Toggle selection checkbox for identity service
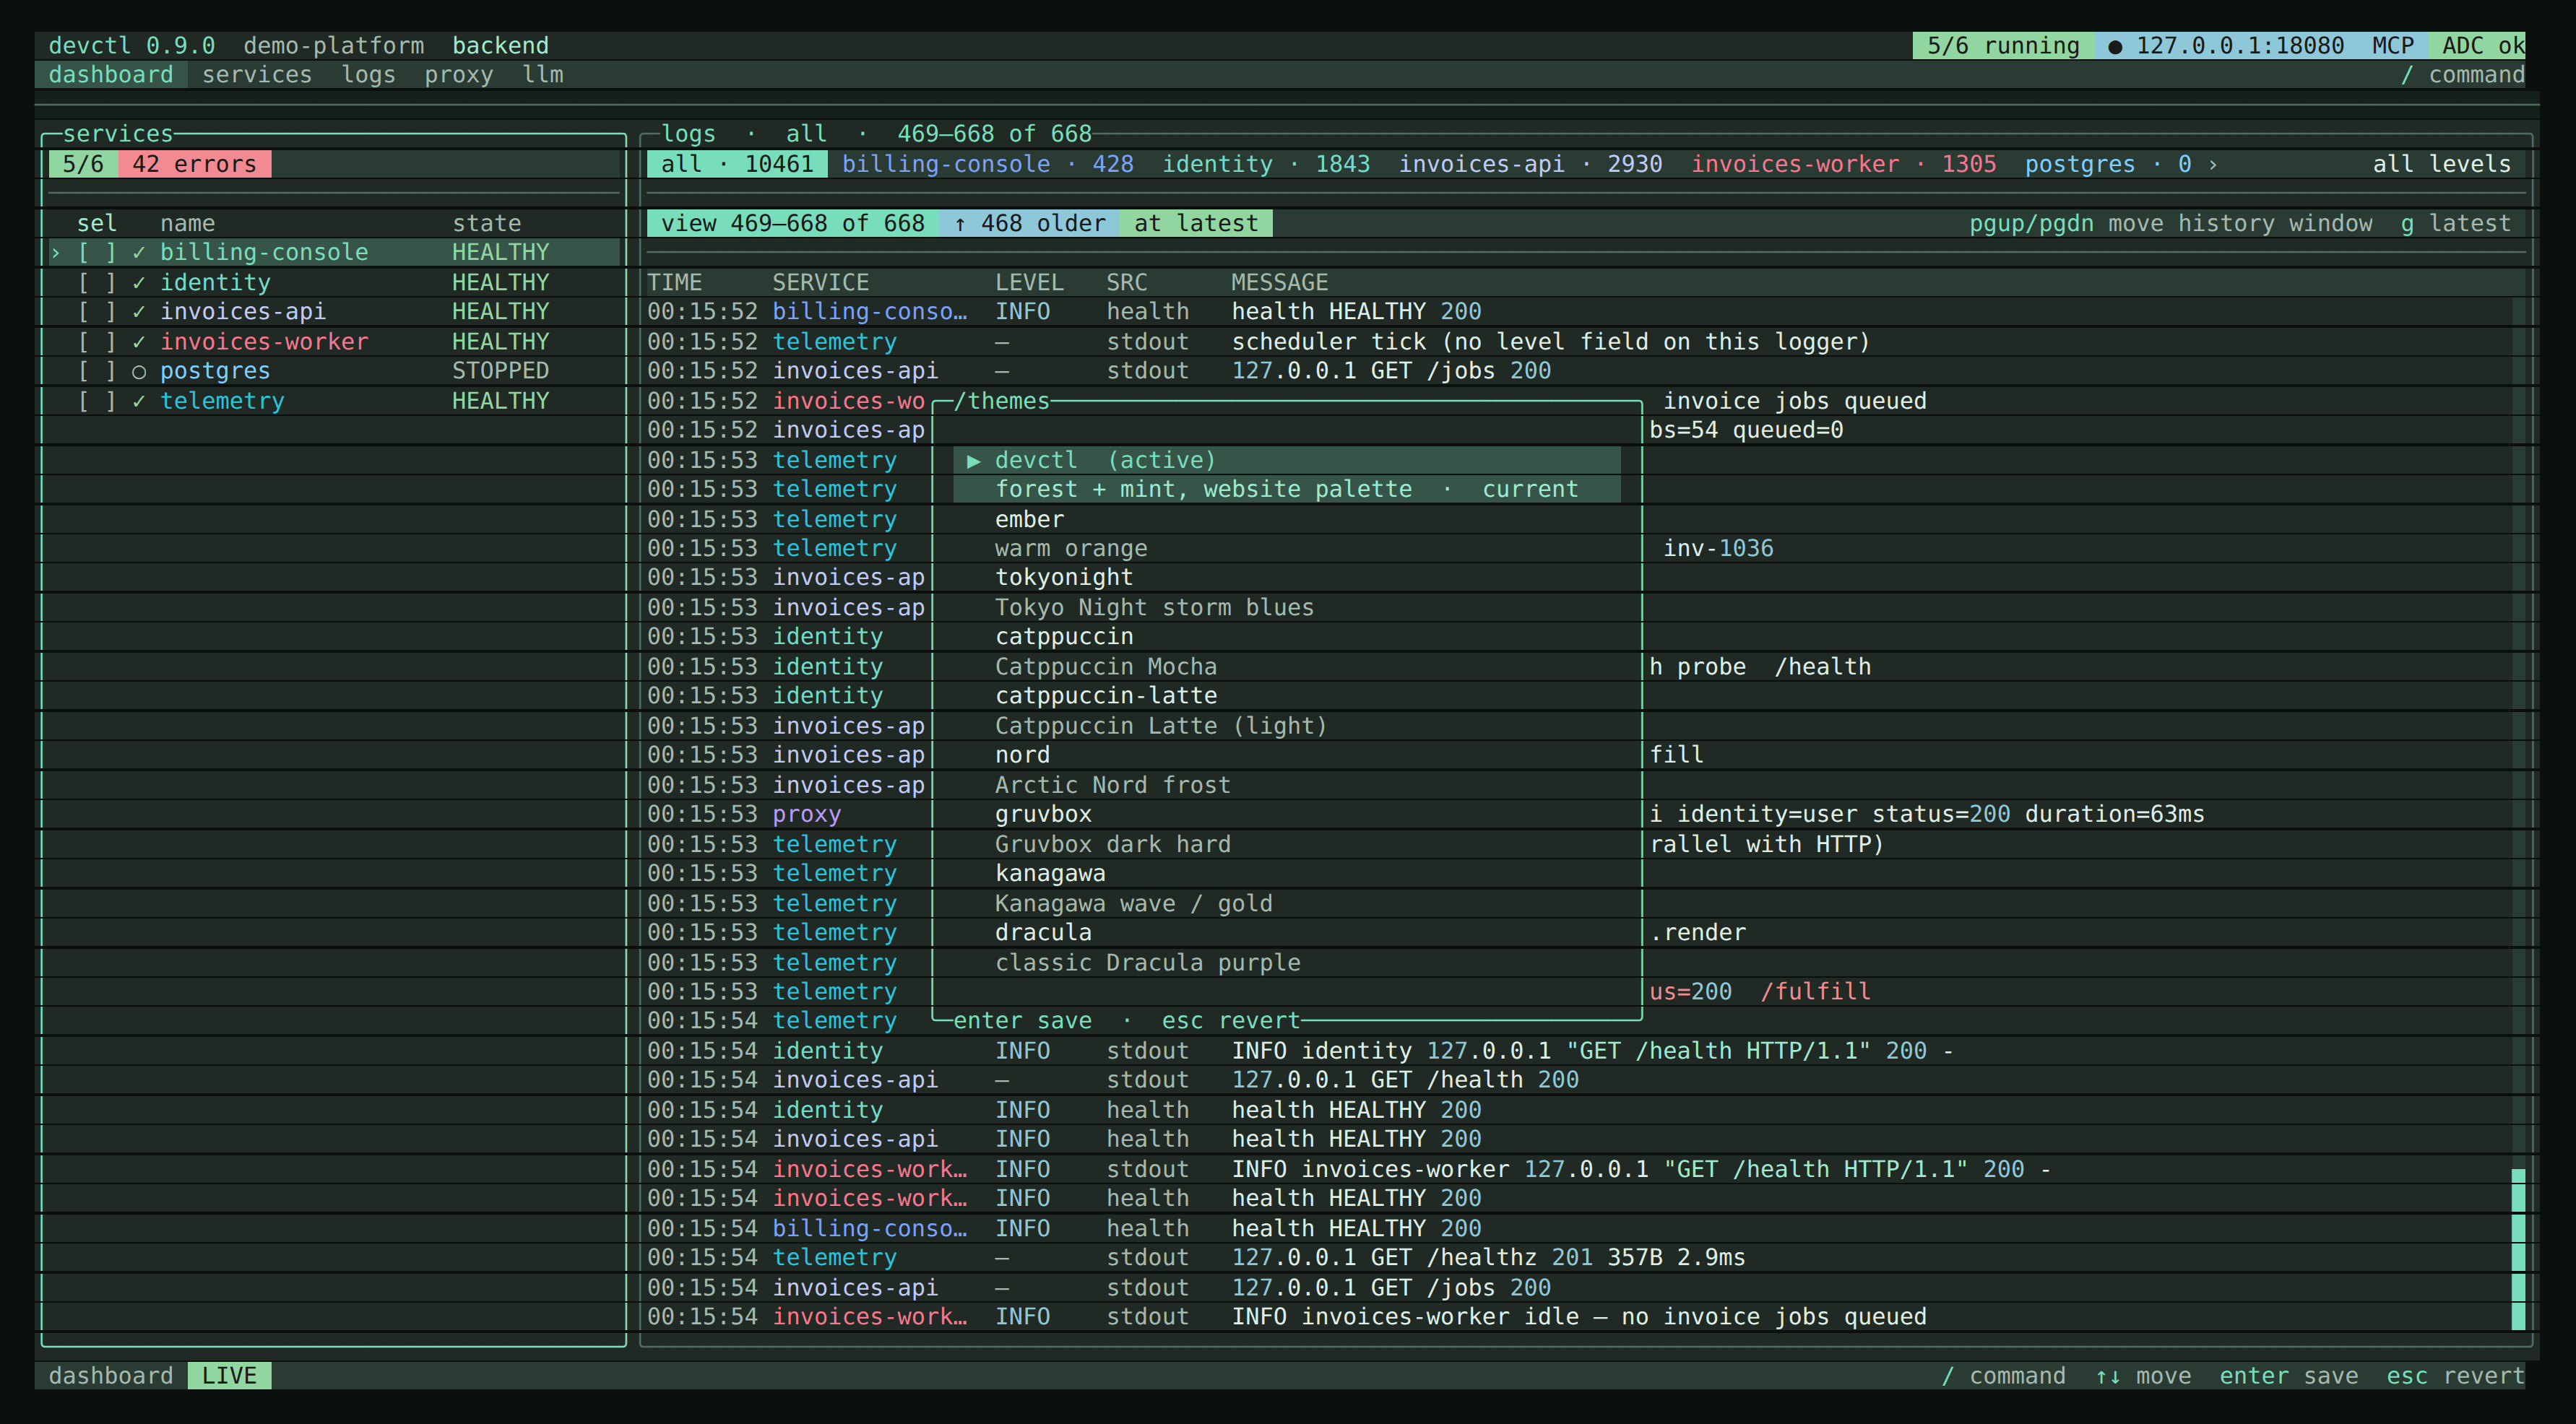 [97, 283]
